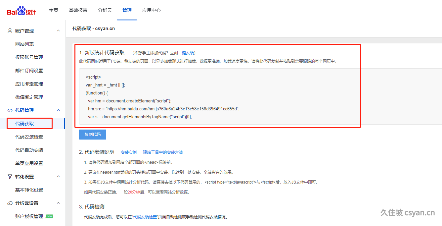Screen dimensions: 442x226
Task: Select 权限账号管理 in the sidebar
Action: pos(29,57)
